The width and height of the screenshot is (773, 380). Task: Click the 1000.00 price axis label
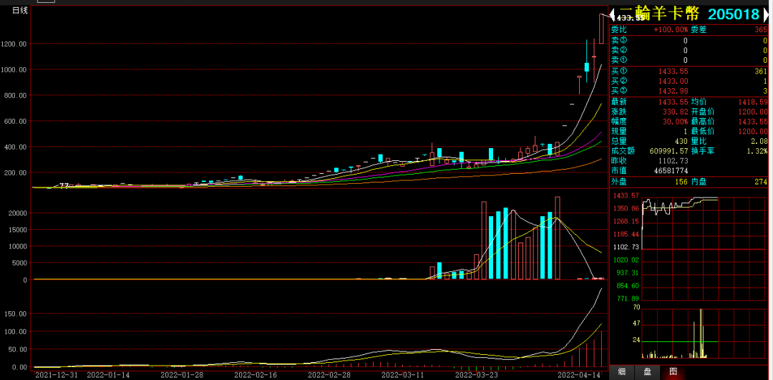(x=14, y=69)
